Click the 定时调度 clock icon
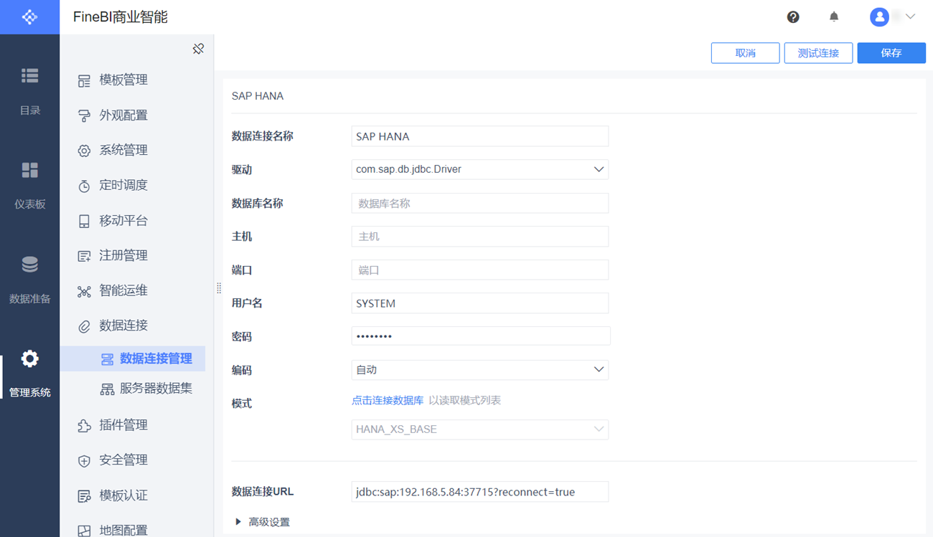Screen dimensions: 933x537 (84, 186)
